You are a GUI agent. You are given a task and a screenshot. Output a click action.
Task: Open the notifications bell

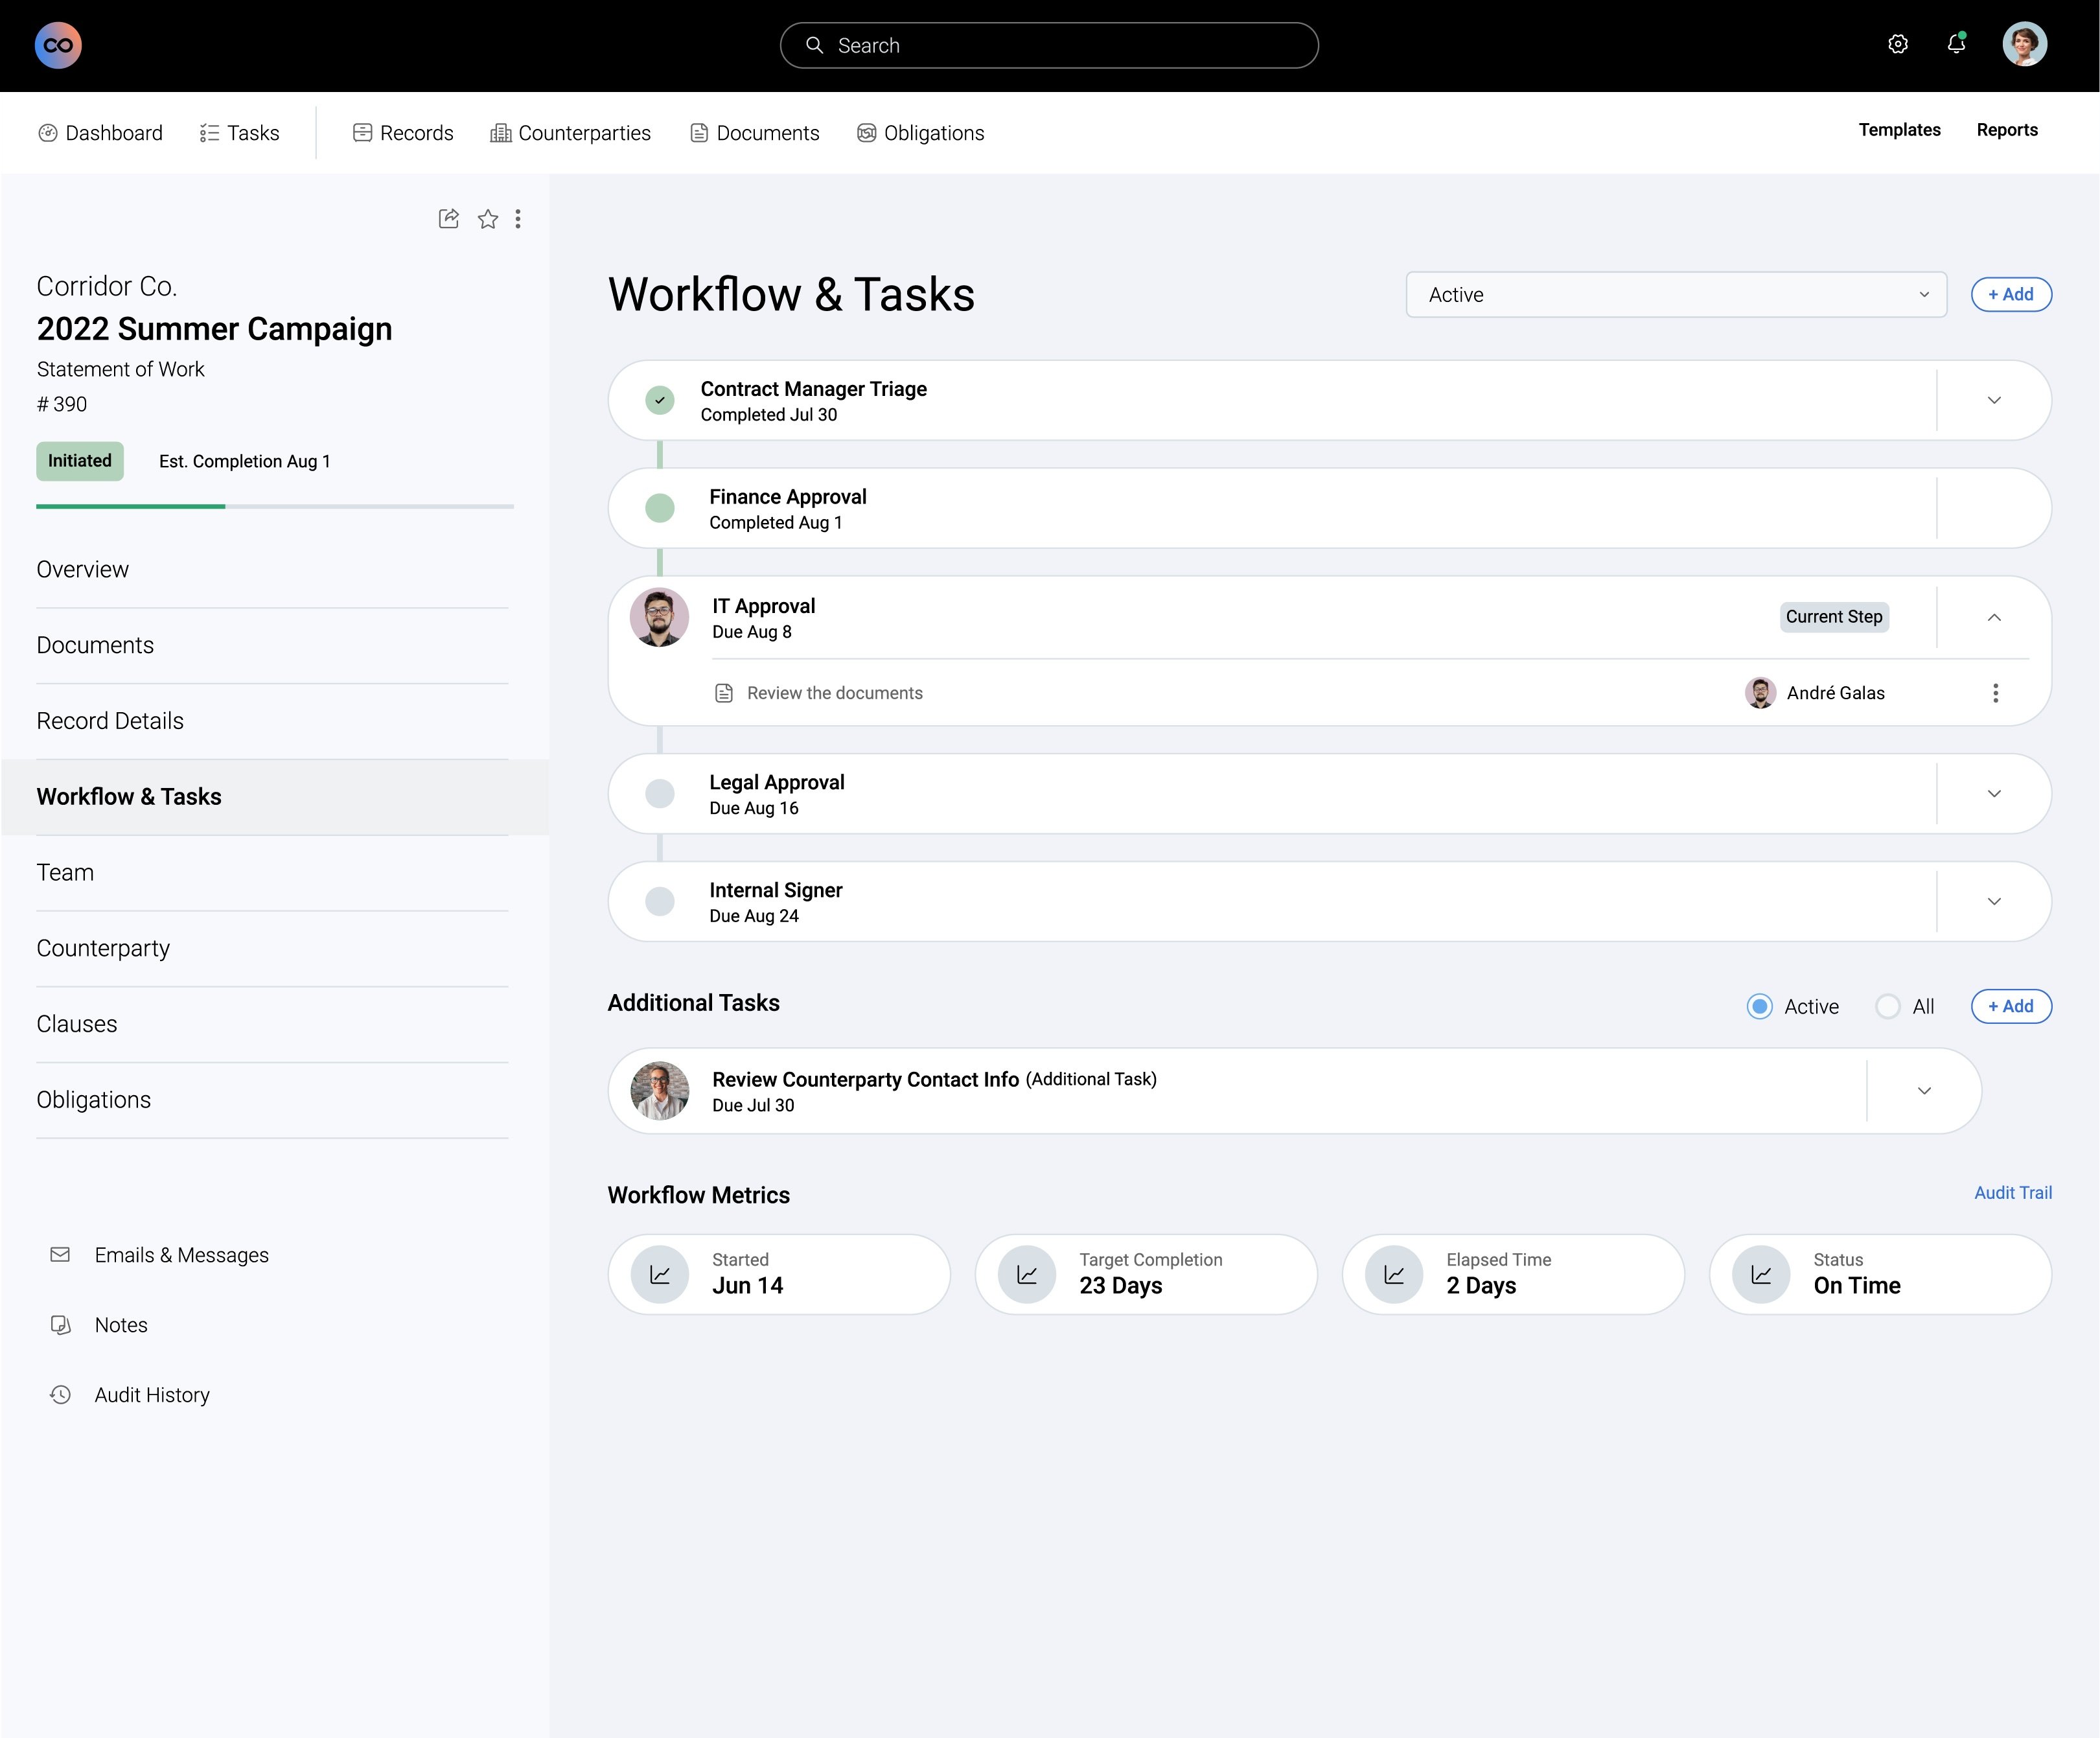[x=1956, y=45]
